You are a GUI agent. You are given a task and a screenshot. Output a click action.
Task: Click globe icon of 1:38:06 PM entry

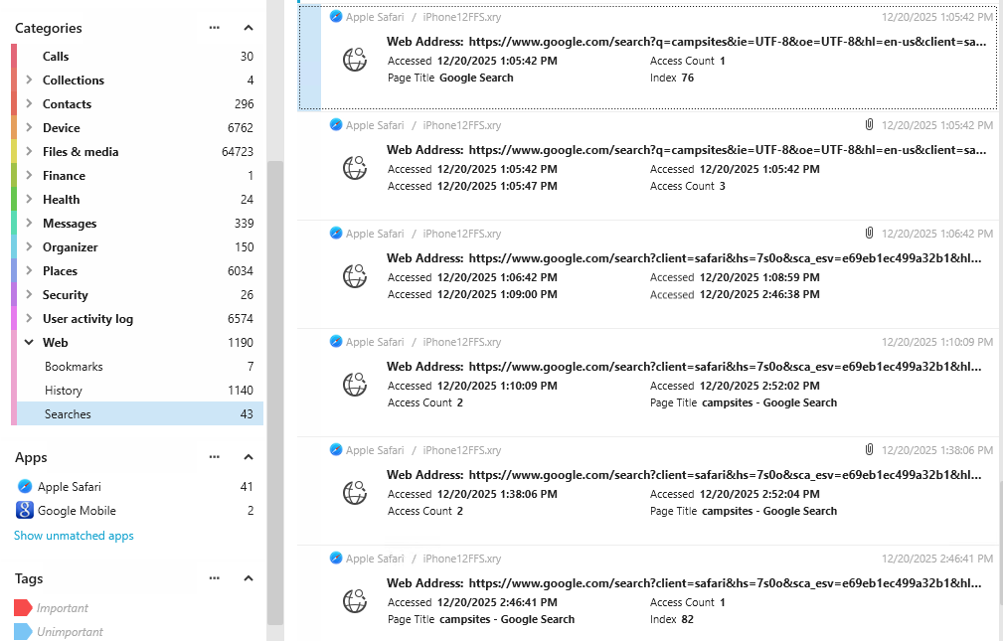(x=355, y=493)
